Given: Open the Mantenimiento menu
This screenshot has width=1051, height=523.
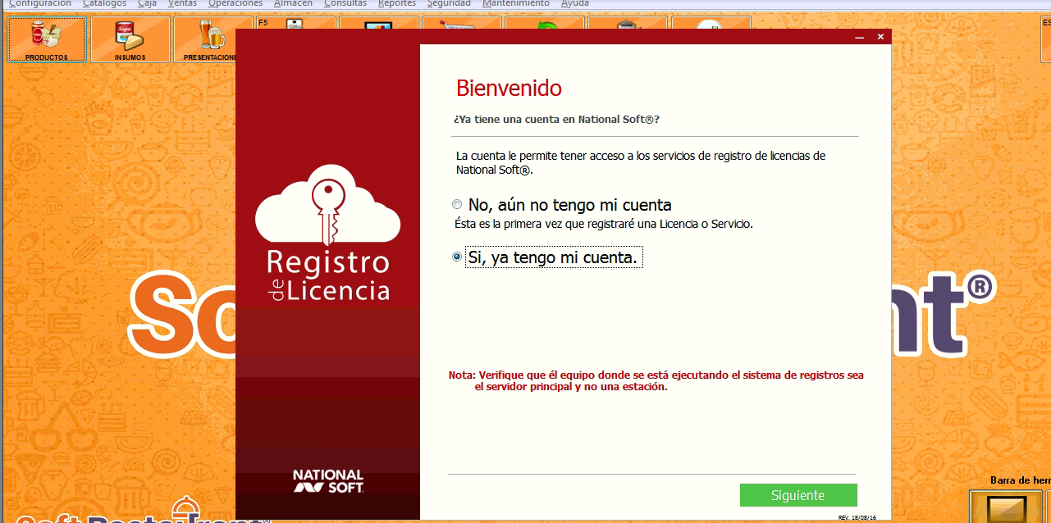Looking at the screenshot, I should [516, 3].
